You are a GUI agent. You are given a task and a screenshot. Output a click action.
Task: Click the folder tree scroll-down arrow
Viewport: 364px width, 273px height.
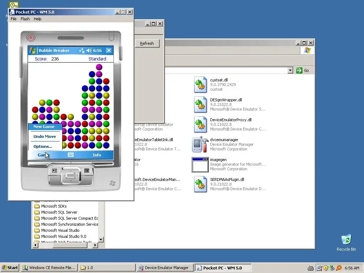(x=101, y=239)
